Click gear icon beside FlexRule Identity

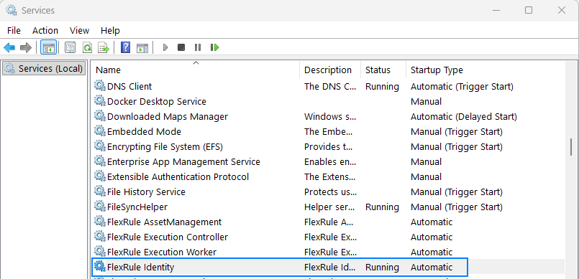(100, 267)
